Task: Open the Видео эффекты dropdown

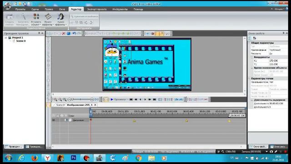Action: pos(48,19)
